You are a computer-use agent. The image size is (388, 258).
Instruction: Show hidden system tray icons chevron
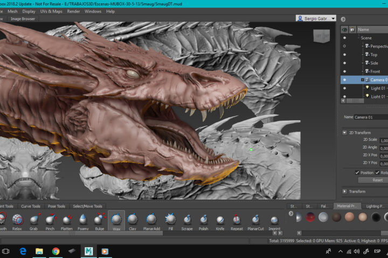(x=341, y=252)
